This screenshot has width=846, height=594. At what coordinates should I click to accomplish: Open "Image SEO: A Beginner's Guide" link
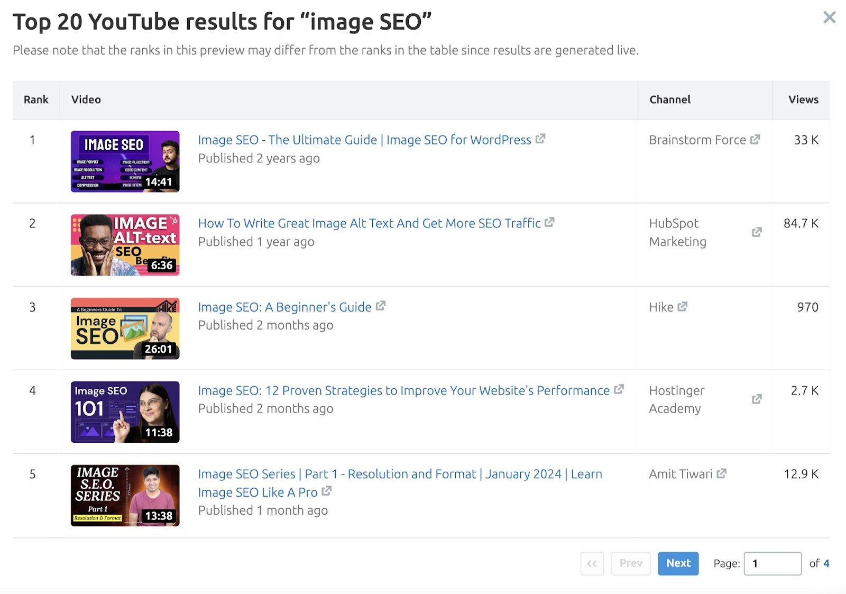[x=284, y=306]
